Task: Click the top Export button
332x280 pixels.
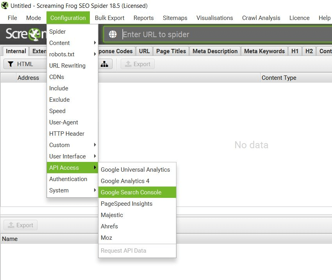Action: 137,64
